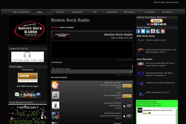Click the Station updates article thumbnail
This screenshot has height=124, width=186.
141,40
